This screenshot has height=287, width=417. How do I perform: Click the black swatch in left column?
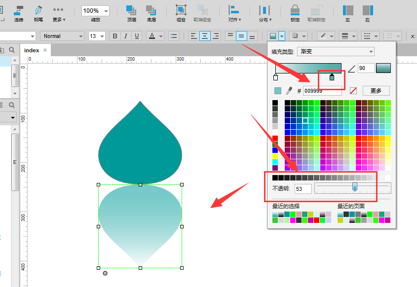coord(275,103)
